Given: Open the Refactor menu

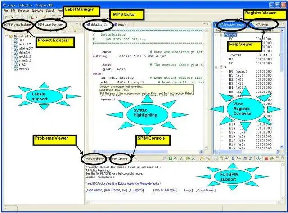Looking at the screenshot, I should click(x=23, y=11).
